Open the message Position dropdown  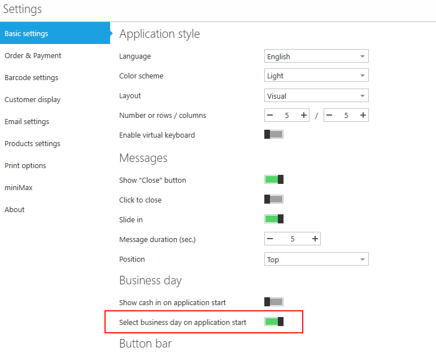(316, 259)
